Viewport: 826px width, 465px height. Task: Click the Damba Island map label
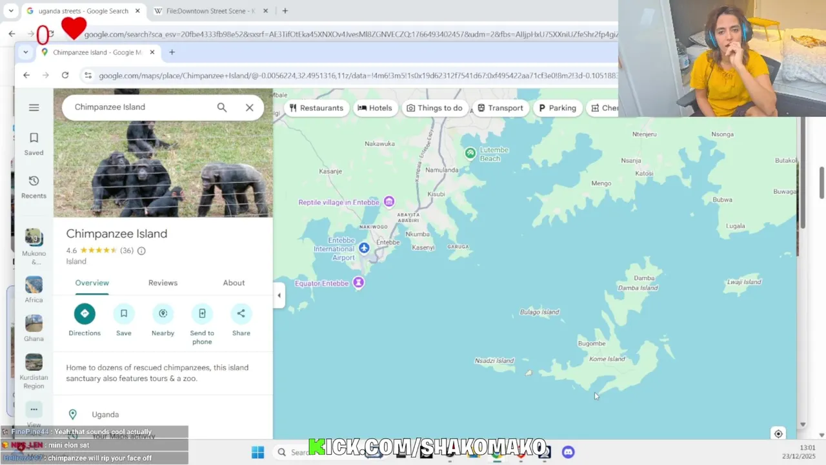pos(638,288)
